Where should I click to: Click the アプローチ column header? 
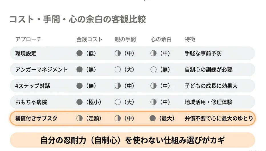[x=28, y=39]
